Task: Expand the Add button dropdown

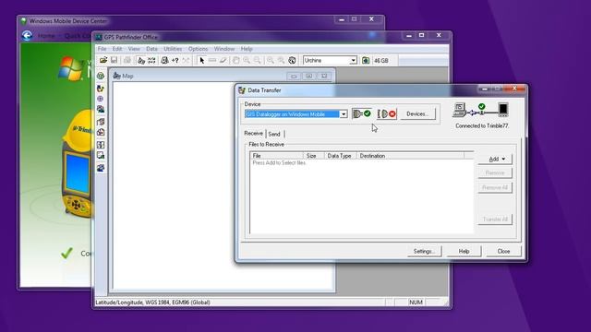Action: click(503, 159)
